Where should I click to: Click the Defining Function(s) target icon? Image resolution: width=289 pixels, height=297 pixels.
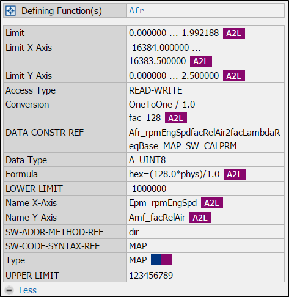[10, 11]
